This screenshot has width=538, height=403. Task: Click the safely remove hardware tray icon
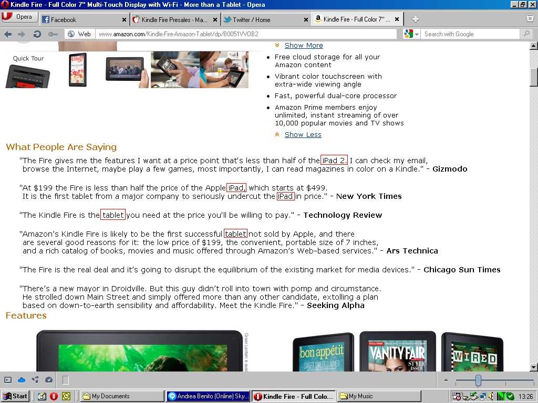474,396
